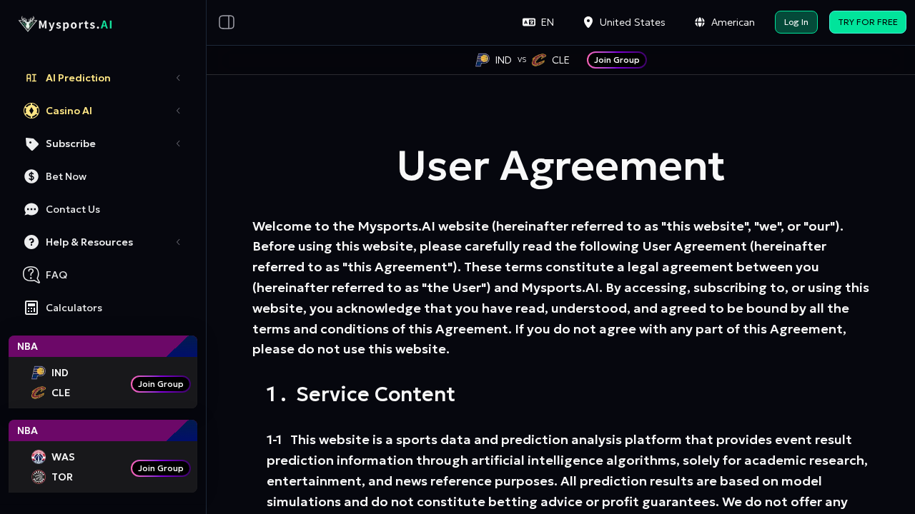This screenshot has height=514, width=915.
Task: Click the Mysports.AI logo
Action: 64,23
